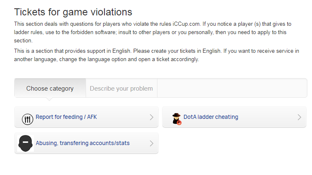
Task: Select the Choose category tab
Action: (x=50, y=88)
